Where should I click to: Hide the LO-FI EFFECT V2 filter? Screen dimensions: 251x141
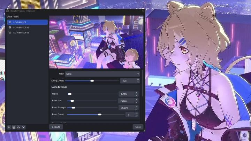[10, 28]
